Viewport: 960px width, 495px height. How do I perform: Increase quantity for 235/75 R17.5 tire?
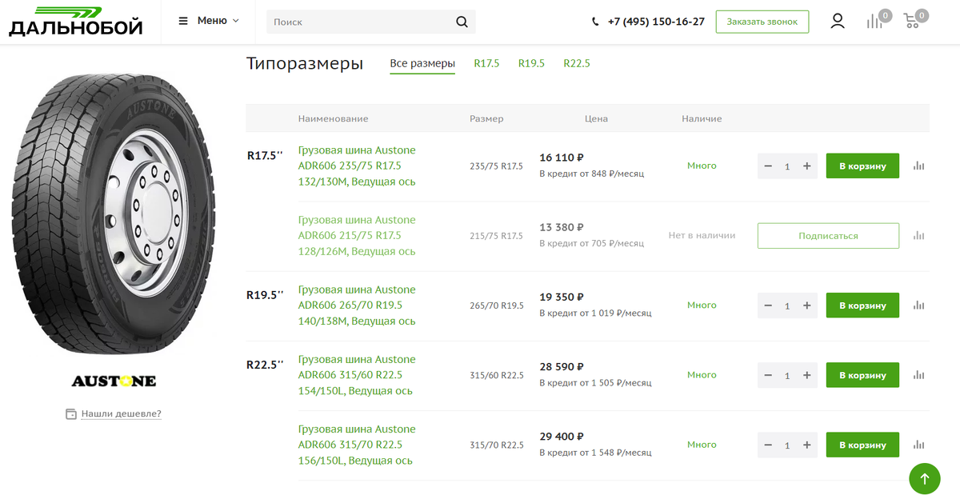807,166
